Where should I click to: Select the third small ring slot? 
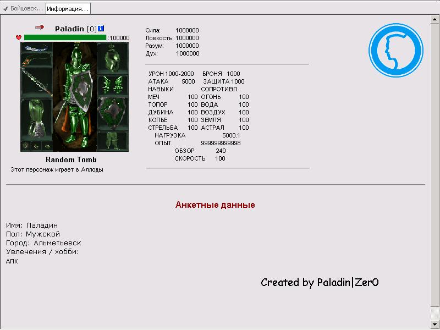(47, 146)
